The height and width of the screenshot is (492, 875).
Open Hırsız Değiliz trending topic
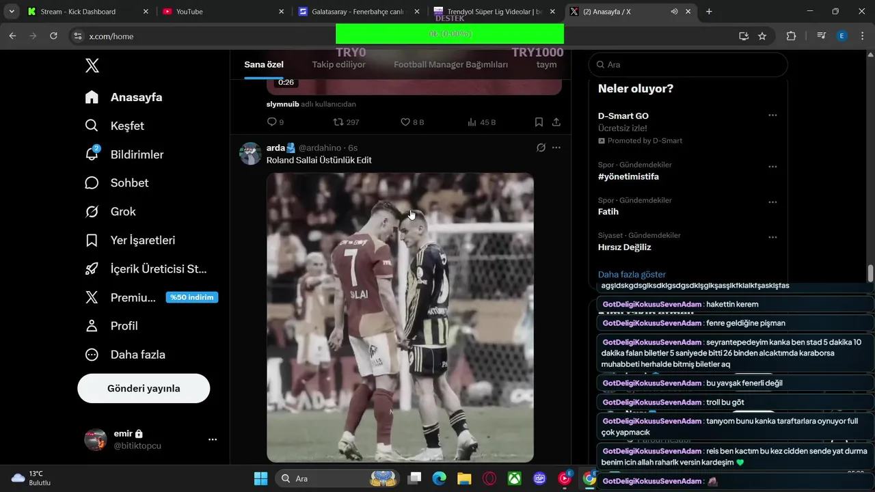(624, 247)
